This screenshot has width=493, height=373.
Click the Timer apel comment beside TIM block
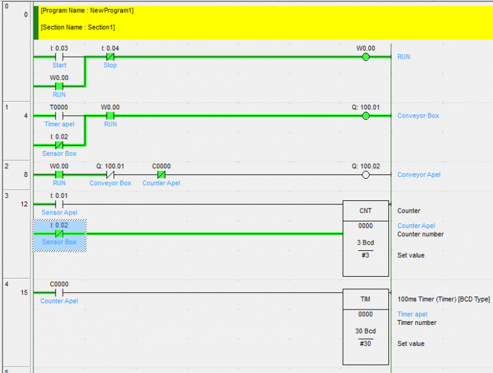[x=412, y=314]
